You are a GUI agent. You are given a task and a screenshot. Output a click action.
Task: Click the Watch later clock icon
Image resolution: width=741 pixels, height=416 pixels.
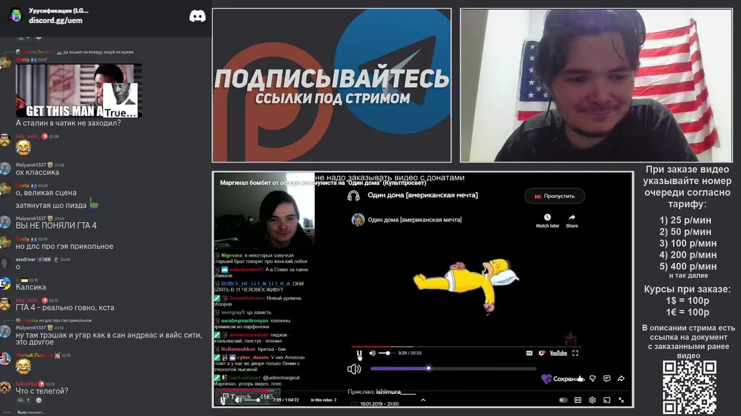pos(547,218)
